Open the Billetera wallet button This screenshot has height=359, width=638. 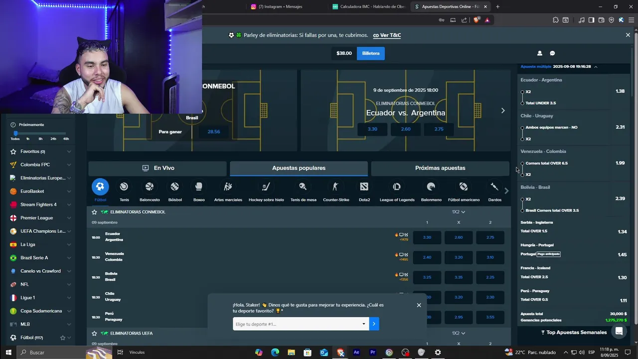pos(371,53)
